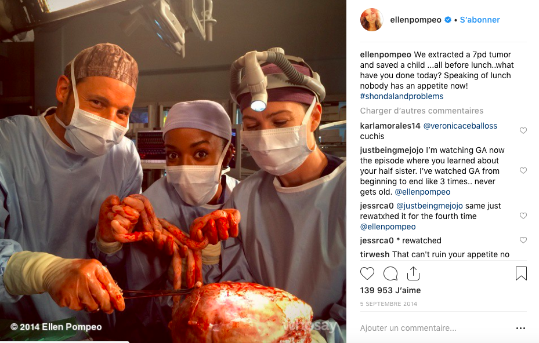Viewport: 539px width, 343px height.
Task: Expand comments via Charger d'autres commentaires
Action: (x=421, y=111)
